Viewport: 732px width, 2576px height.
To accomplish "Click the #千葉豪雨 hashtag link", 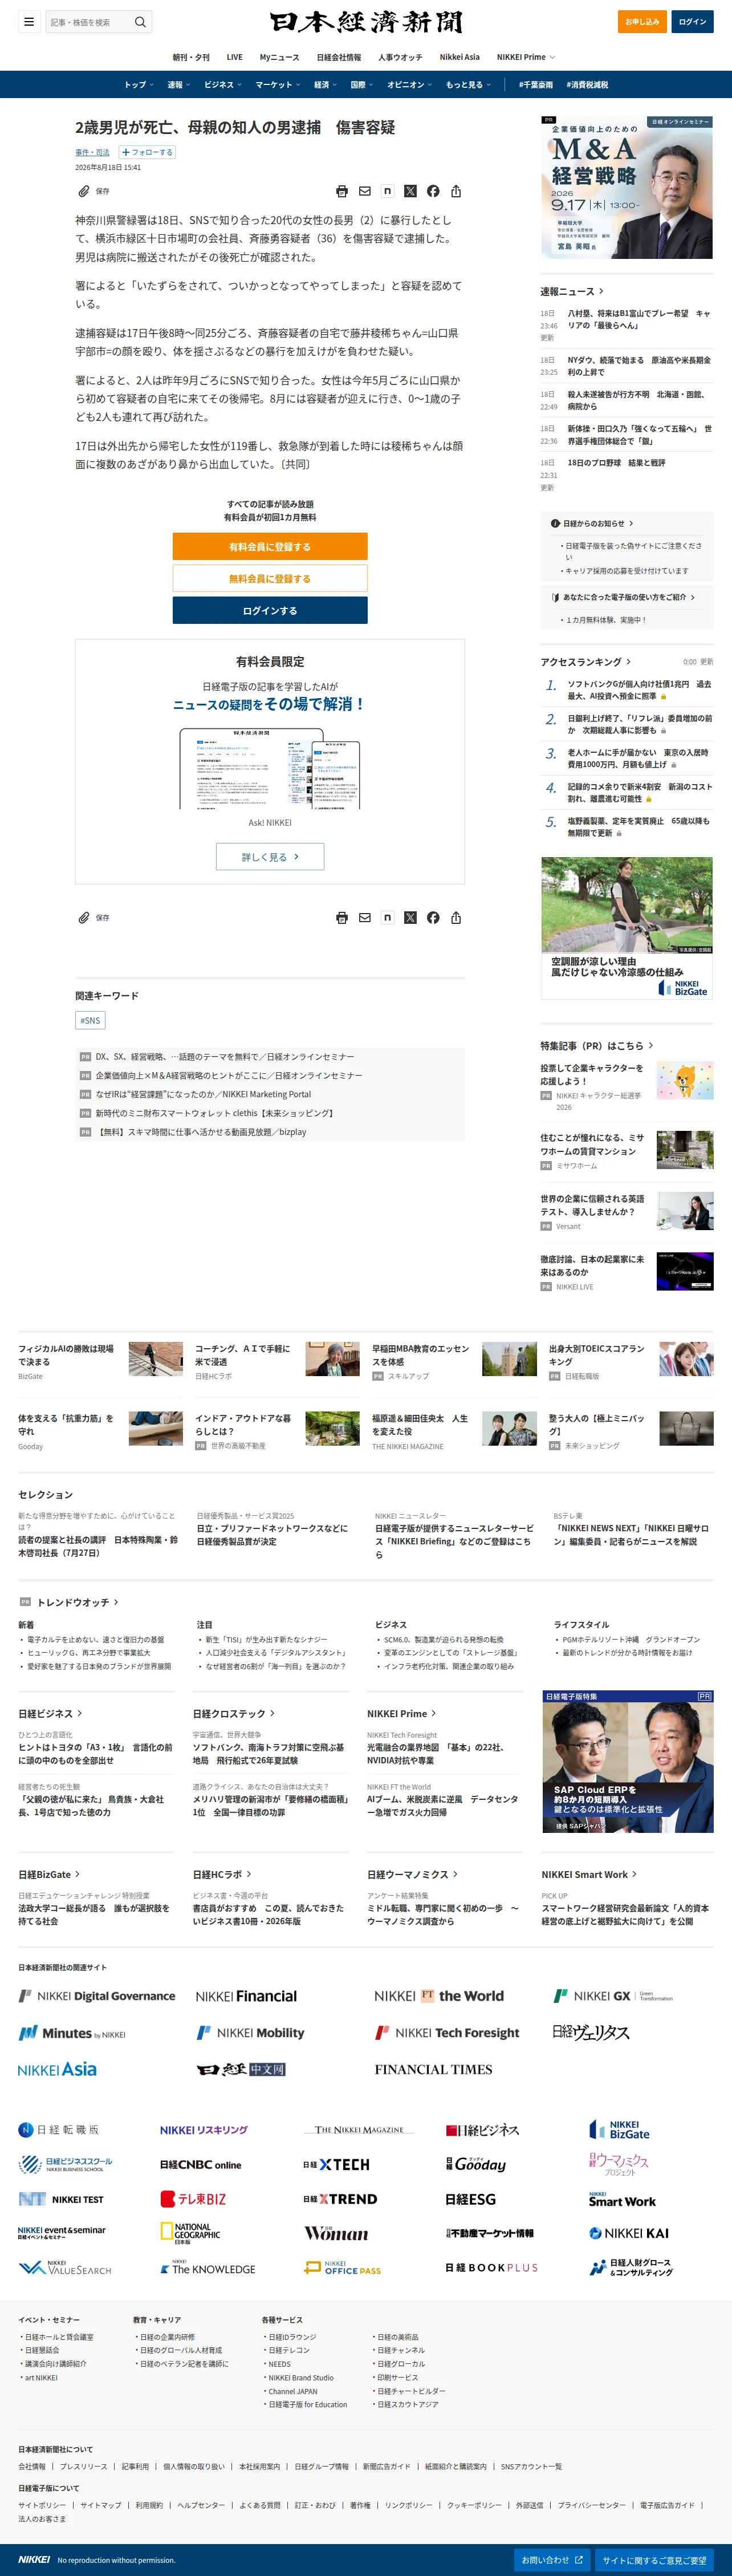I will pos(535,85).
